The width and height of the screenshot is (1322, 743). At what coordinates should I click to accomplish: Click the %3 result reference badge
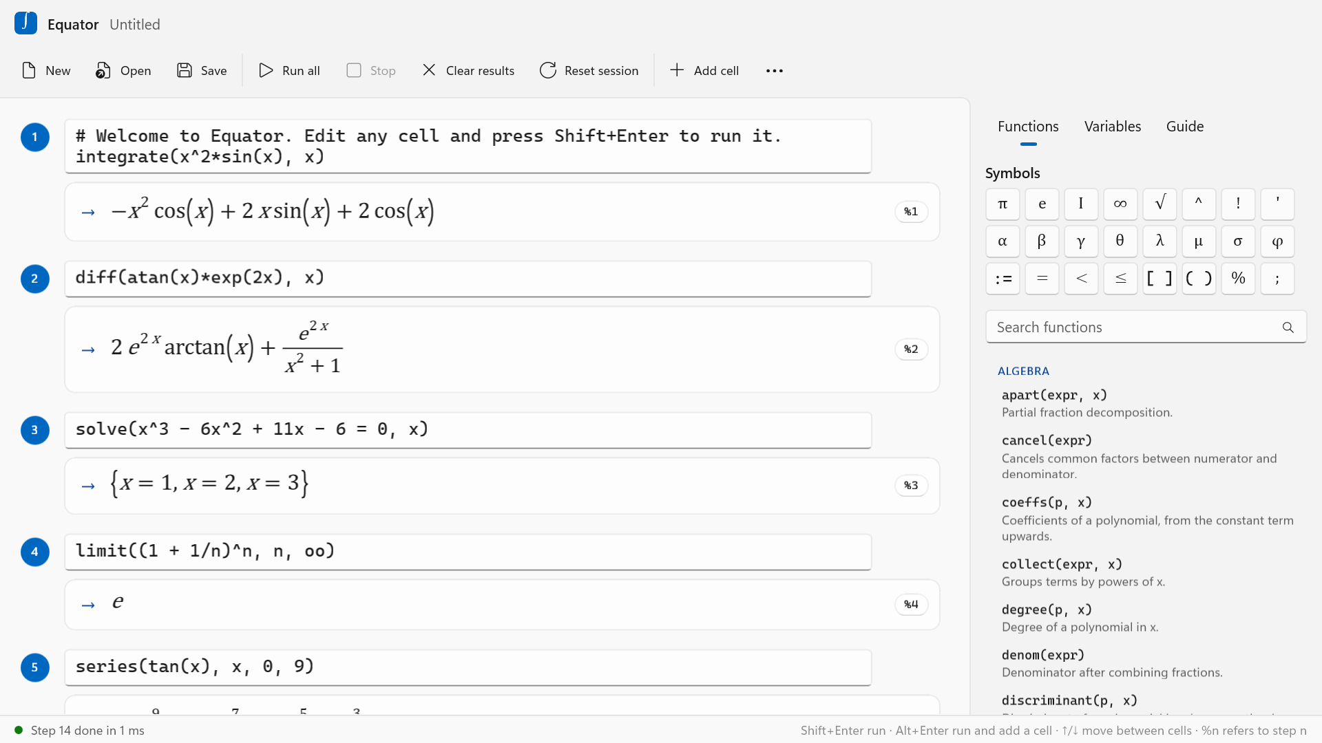click(x=911, y=486)
